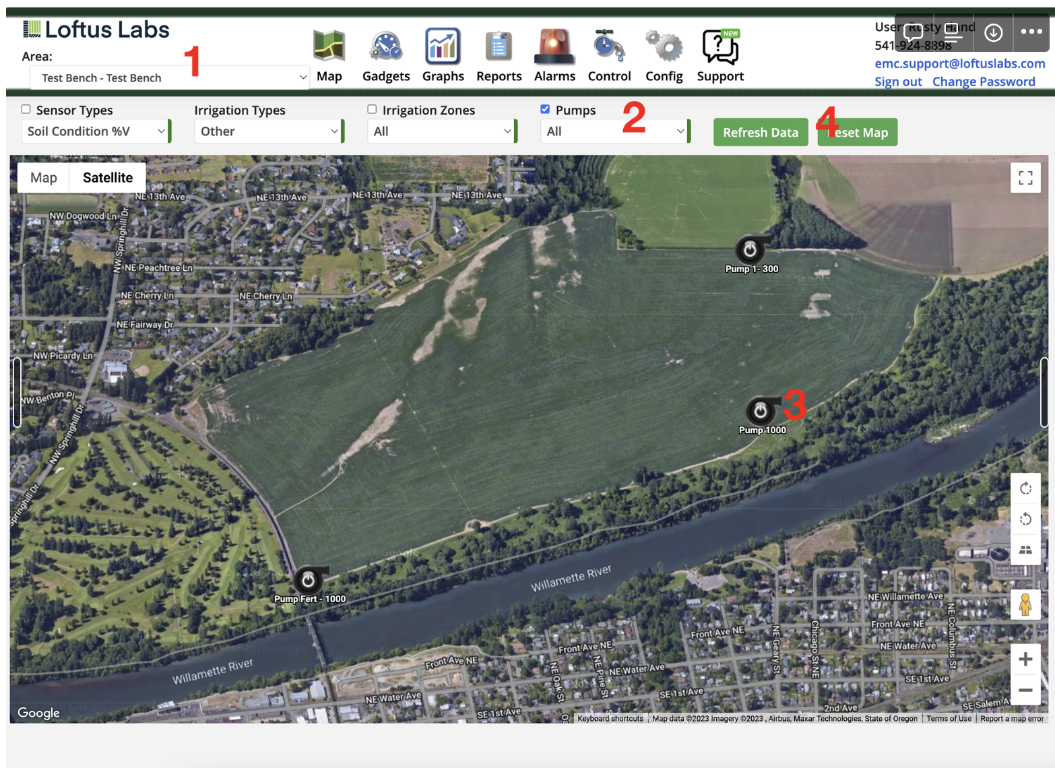Open the Alarms siren icon
Image resolution: width=1055 pixels, height=768 pixels.
554,46
